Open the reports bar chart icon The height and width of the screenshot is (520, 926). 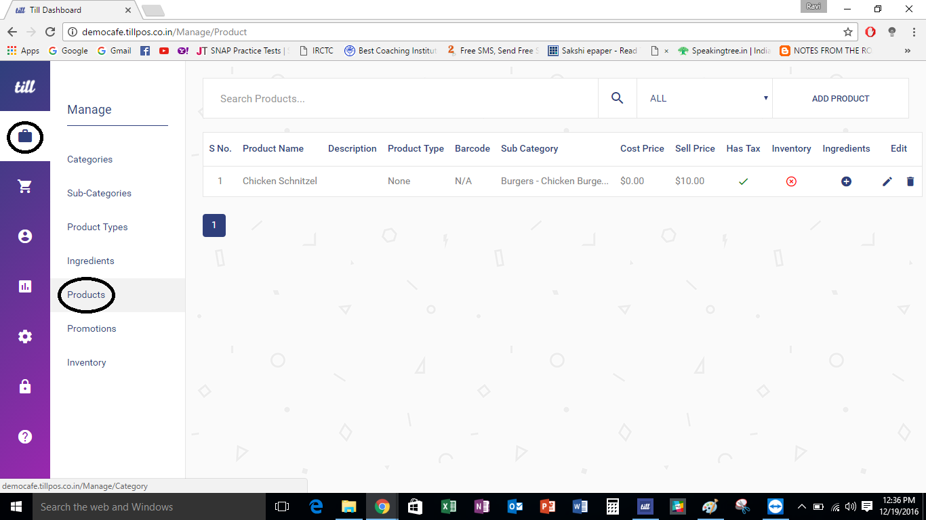(x=25, y=286)
